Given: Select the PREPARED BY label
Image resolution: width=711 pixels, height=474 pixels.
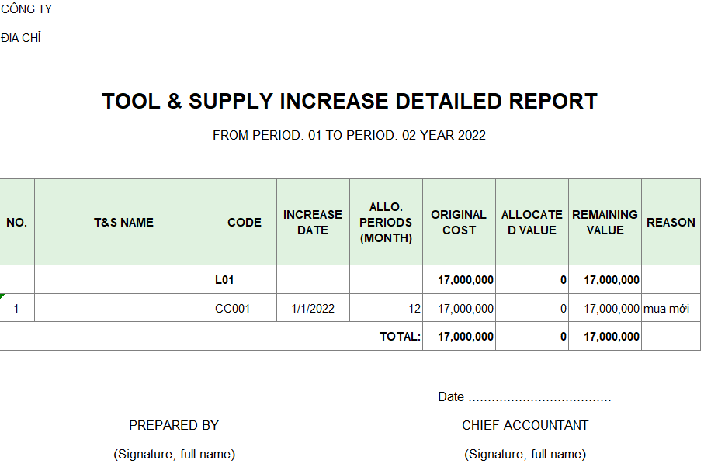Looking at the screenshot, I should click(174, 426).
